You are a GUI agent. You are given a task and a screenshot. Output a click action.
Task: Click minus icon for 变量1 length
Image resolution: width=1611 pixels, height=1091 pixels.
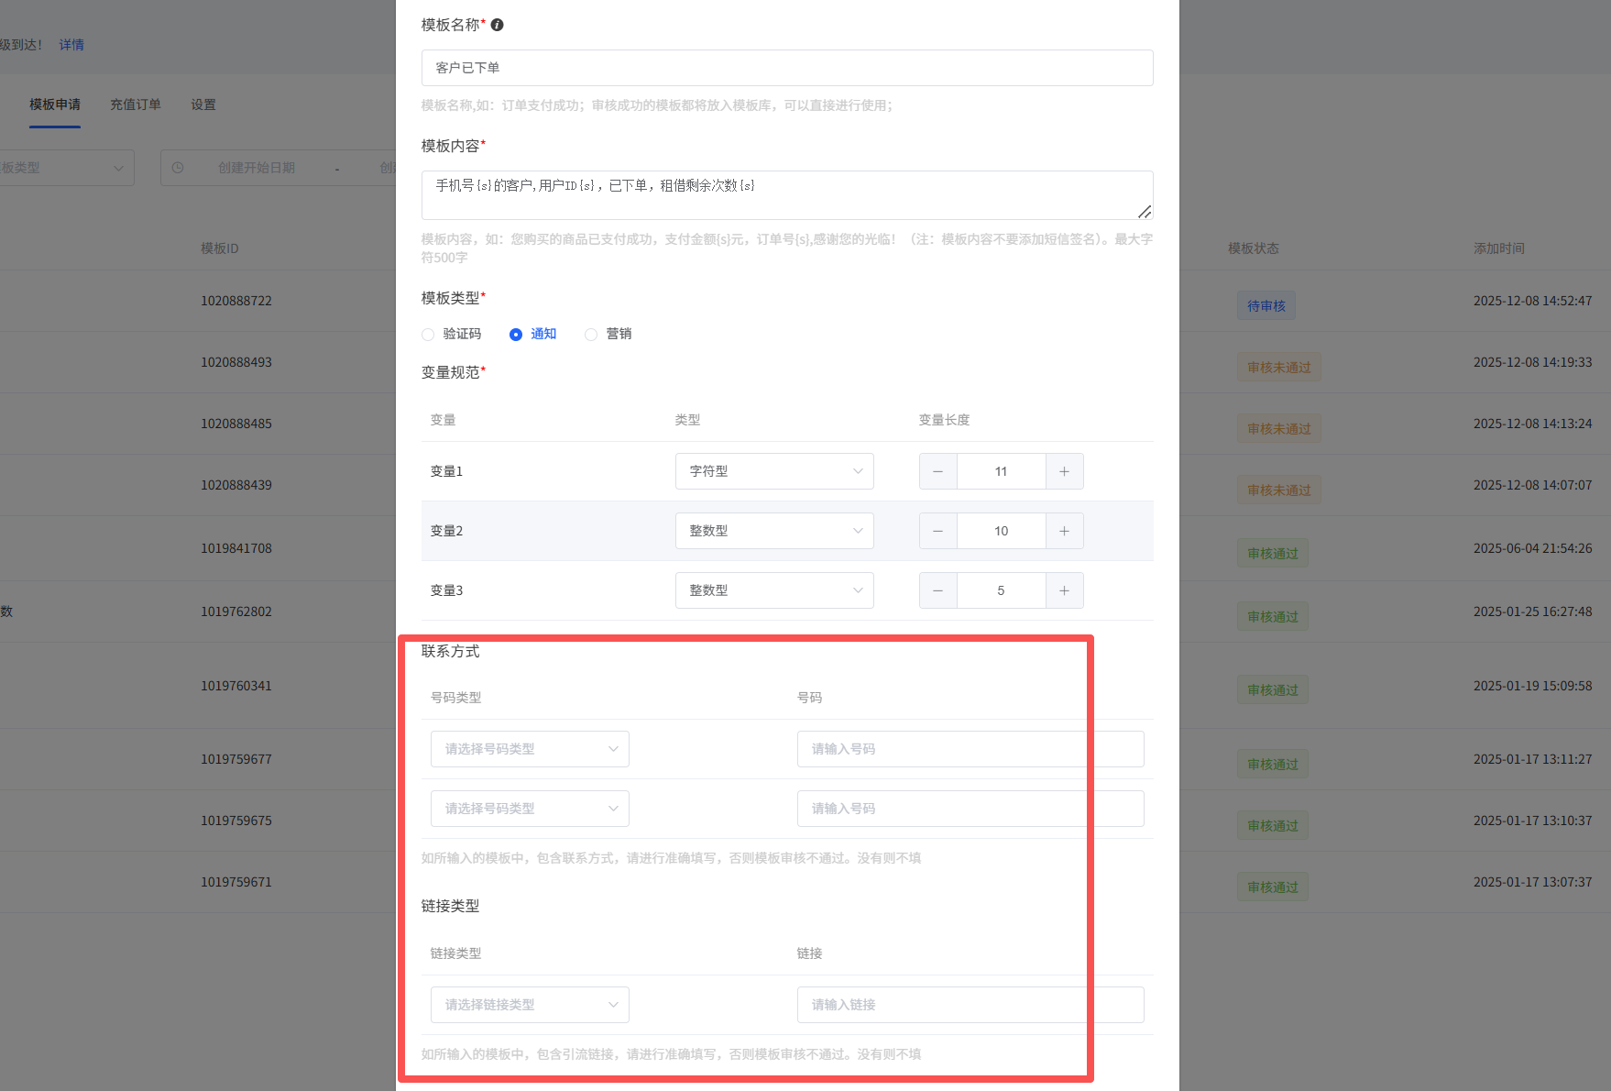(937, 471)
